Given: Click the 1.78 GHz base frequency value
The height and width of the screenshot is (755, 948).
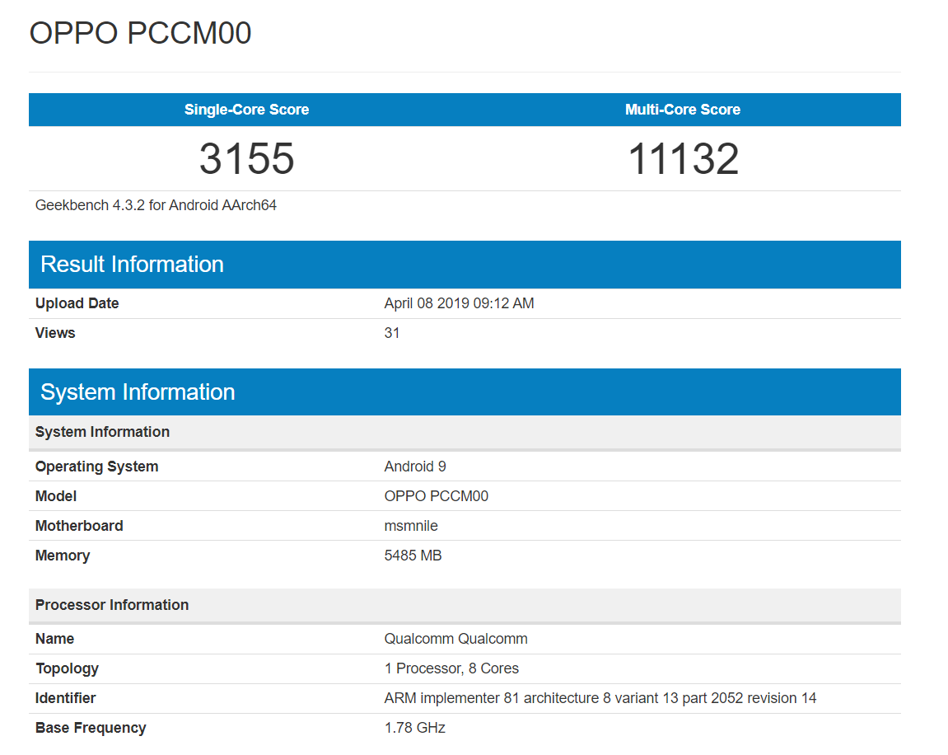Looking at the screenshot, I should pyautogui.click(x=414, y=728).
